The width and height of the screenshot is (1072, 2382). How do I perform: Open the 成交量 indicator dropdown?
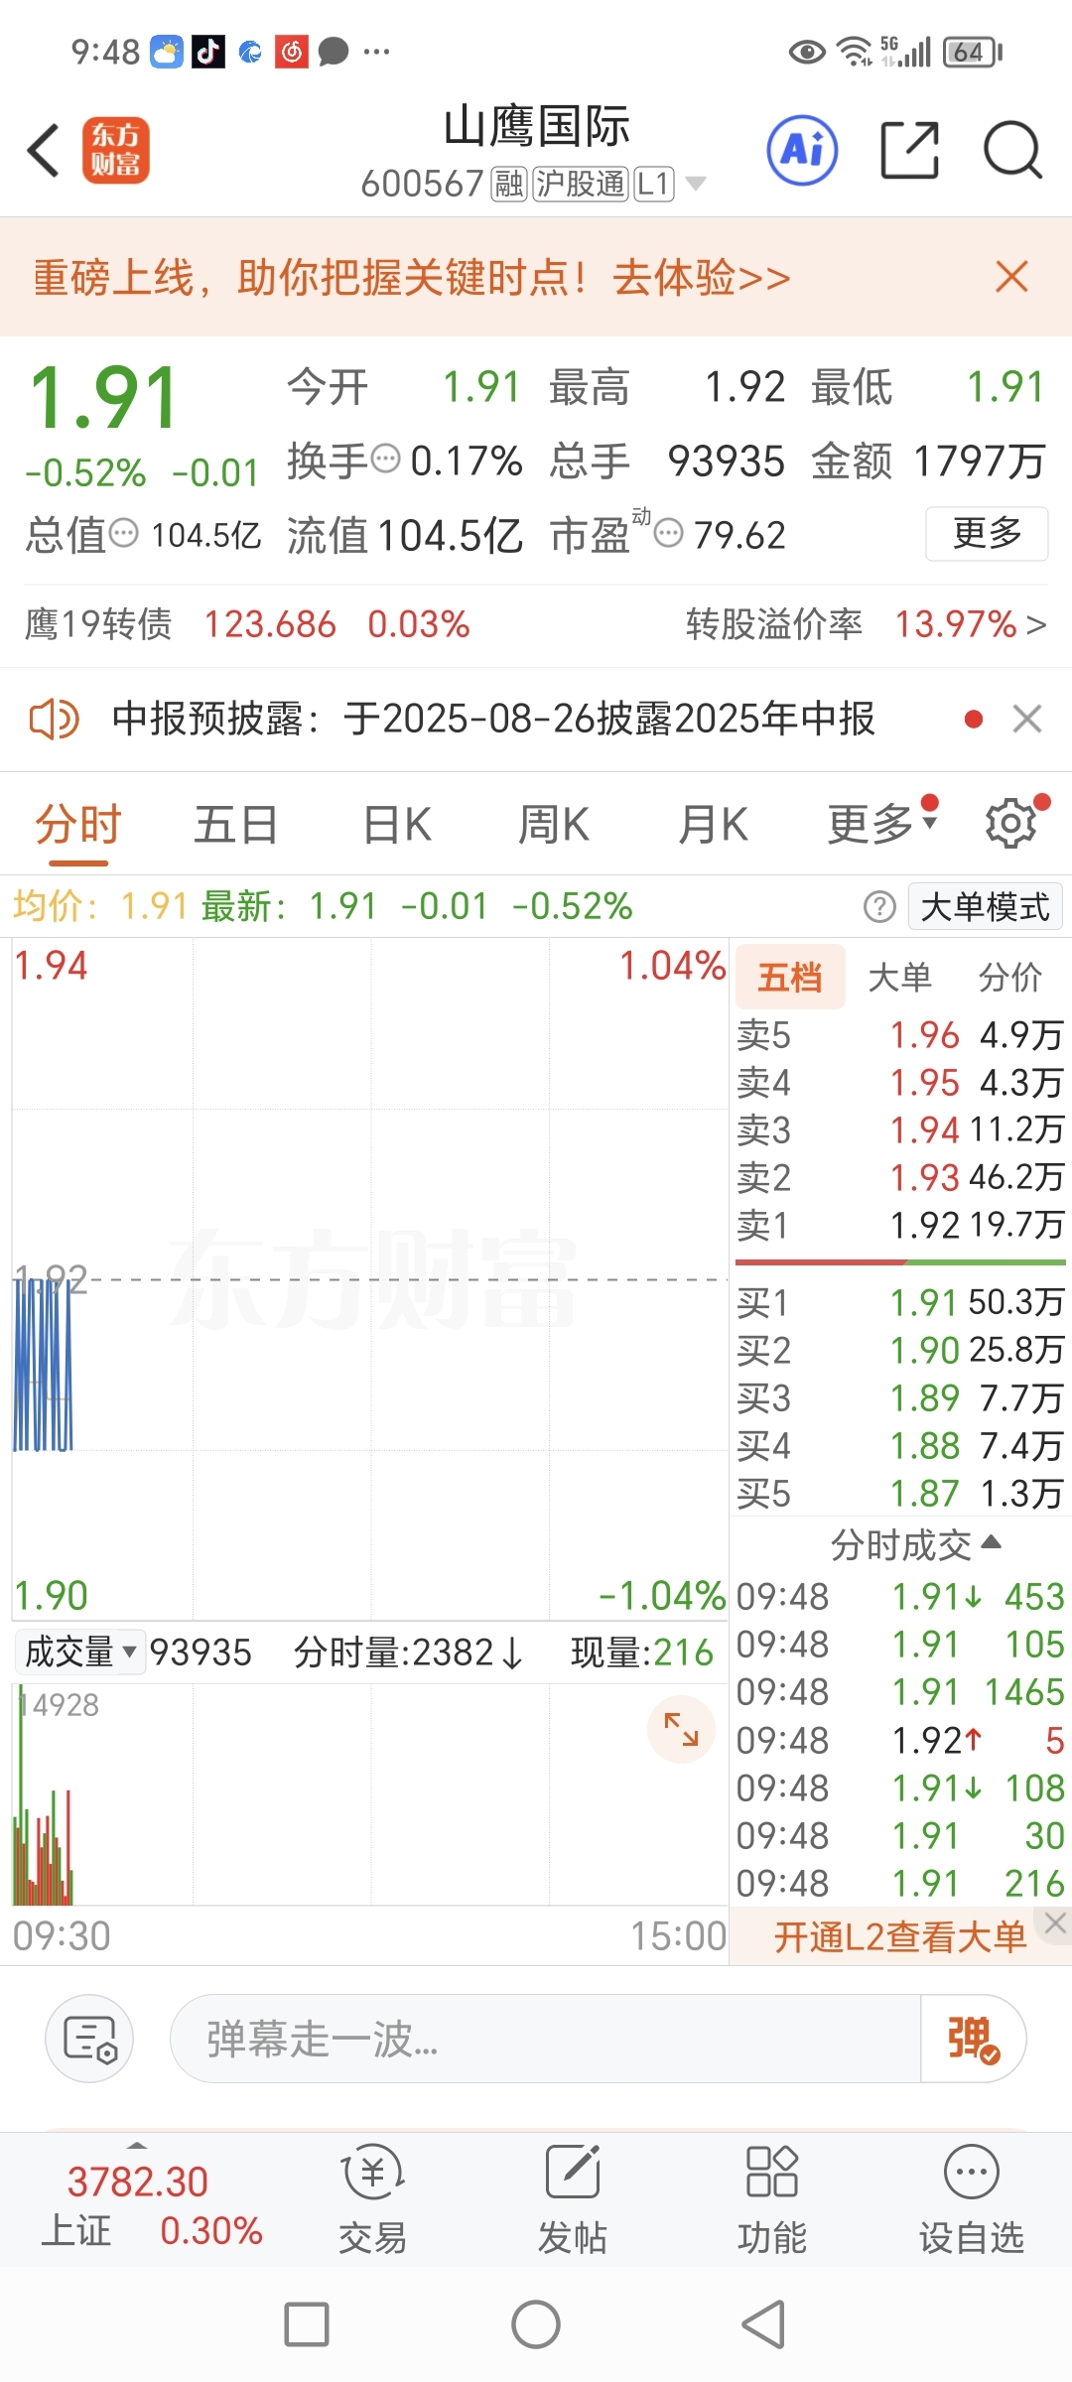[81, 1653]
